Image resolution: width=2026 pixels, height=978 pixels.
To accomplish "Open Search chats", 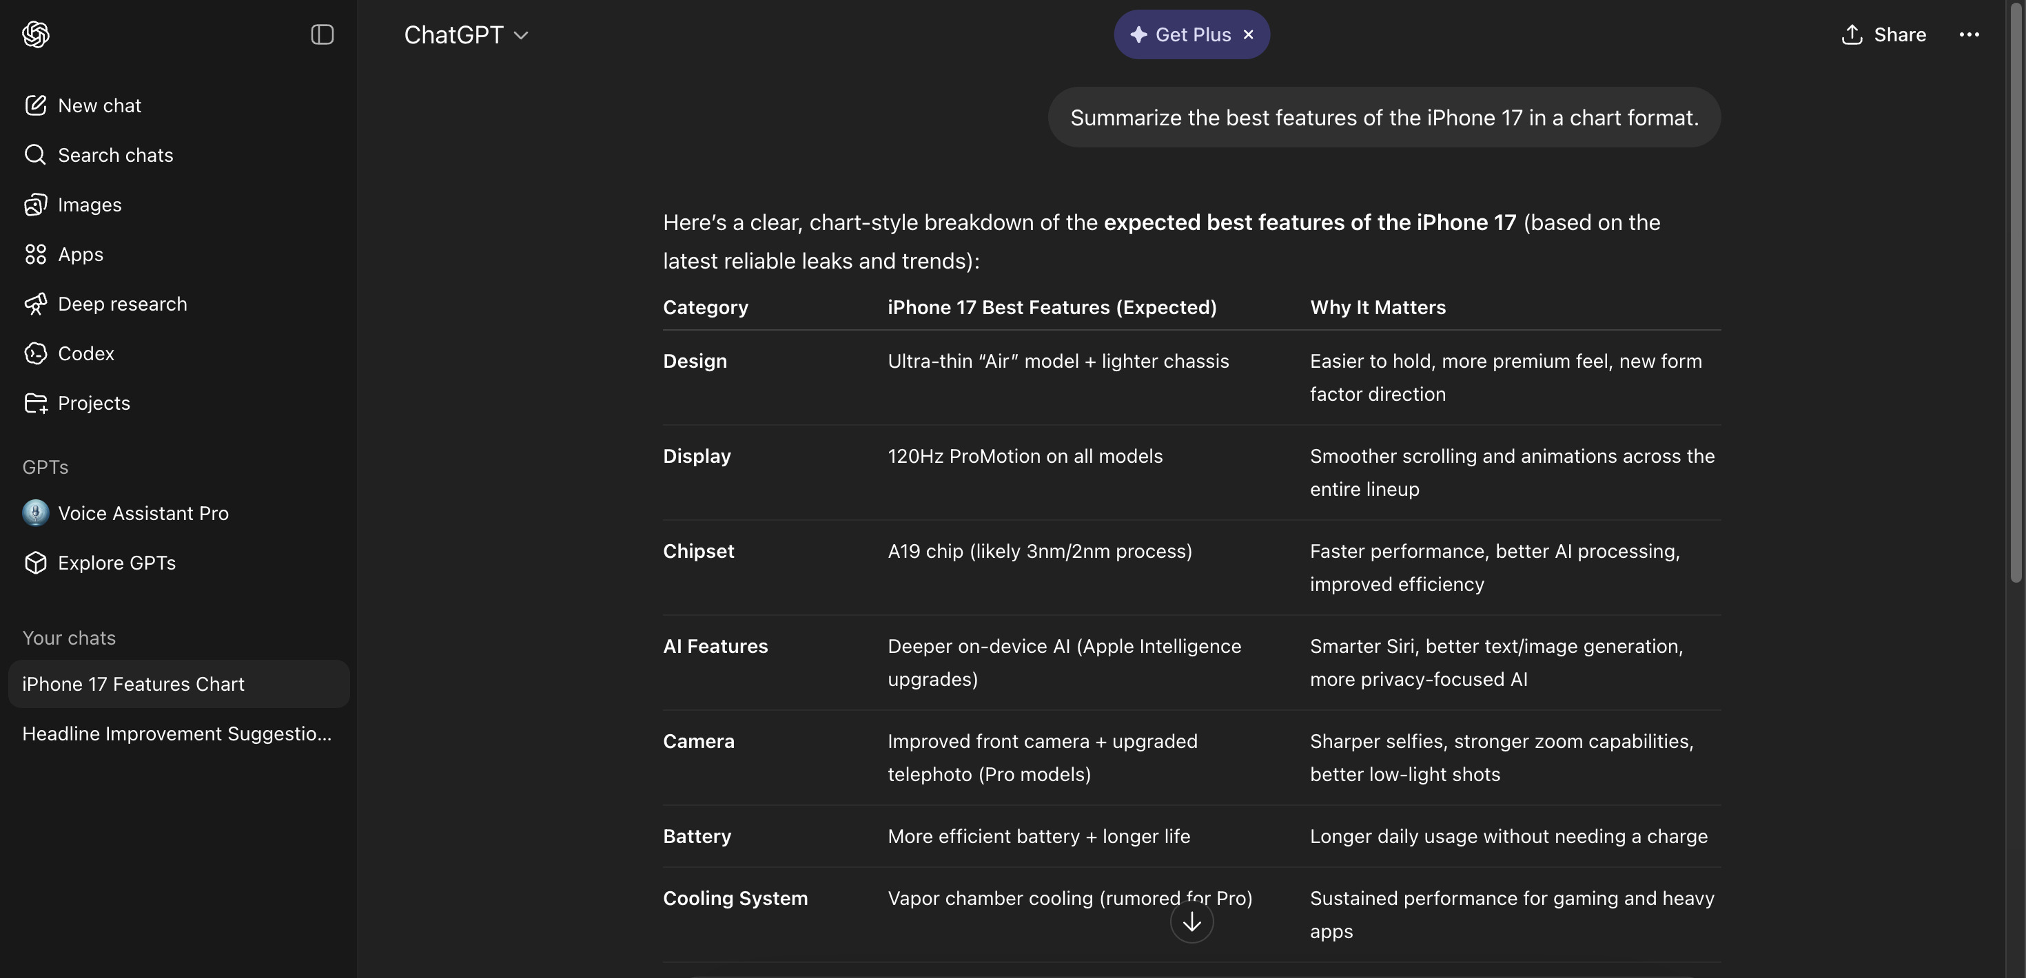I will pyautogui.click(x=115, y=155).
